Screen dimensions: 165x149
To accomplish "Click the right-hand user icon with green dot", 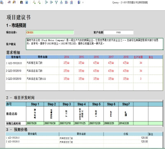I will [39, 2].
